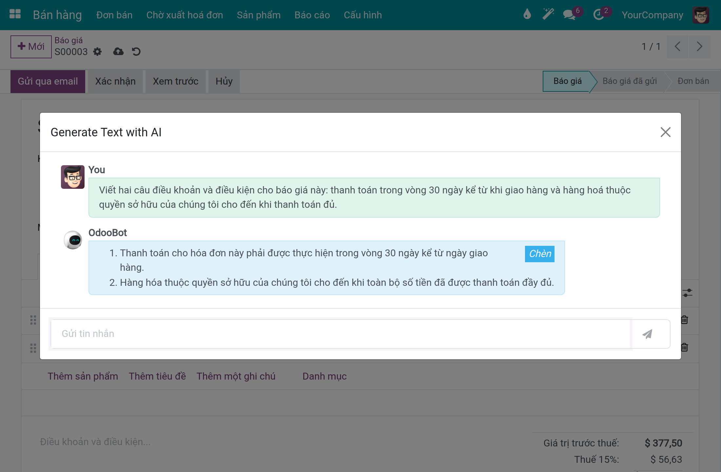Click first order line drag handle

(33, 320)
